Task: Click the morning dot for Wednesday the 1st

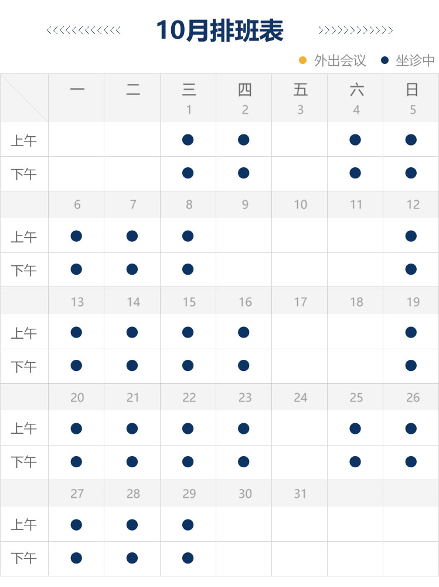Action: tap(188, 140)
